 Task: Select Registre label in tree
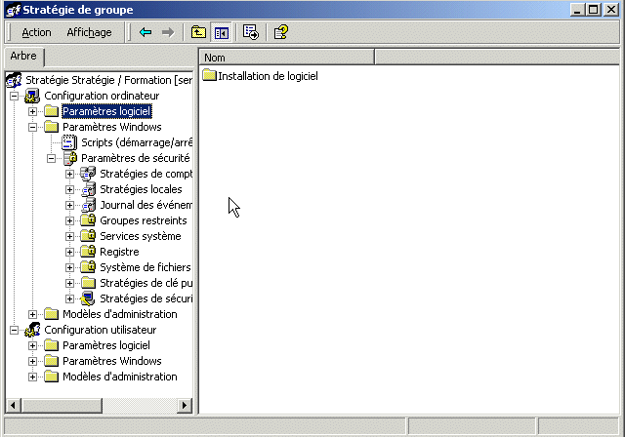(x=119, y=252)
